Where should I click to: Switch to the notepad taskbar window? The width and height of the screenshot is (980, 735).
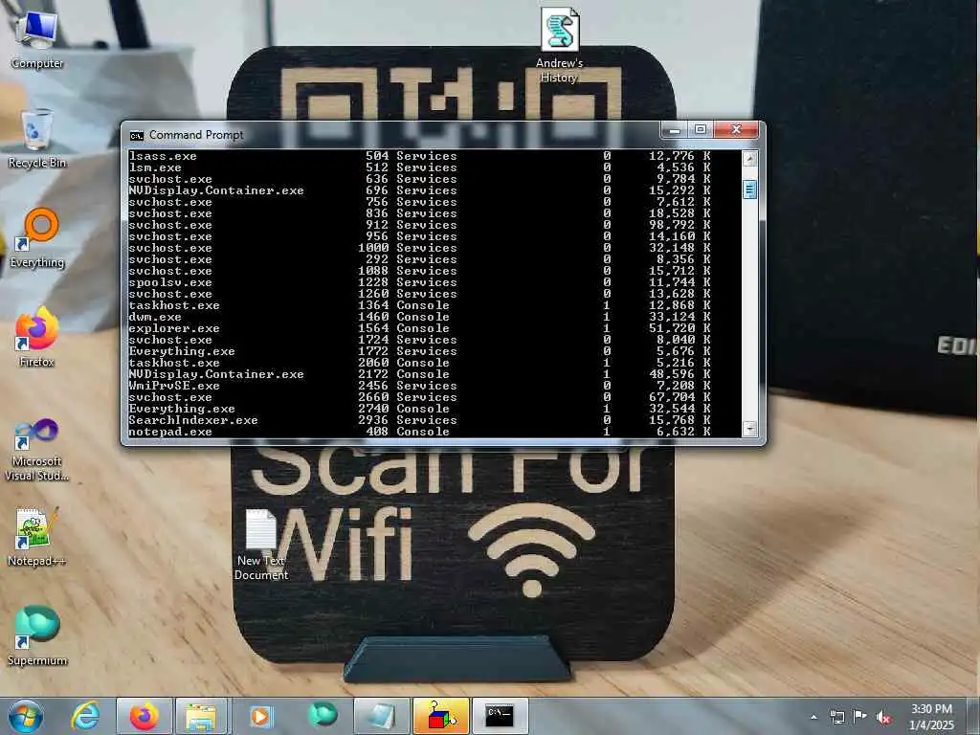381,716
